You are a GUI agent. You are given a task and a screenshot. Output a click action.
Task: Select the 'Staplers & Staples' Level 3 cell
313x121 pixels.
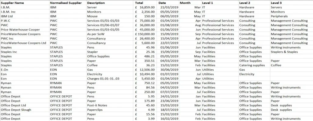tap(291, 52)
